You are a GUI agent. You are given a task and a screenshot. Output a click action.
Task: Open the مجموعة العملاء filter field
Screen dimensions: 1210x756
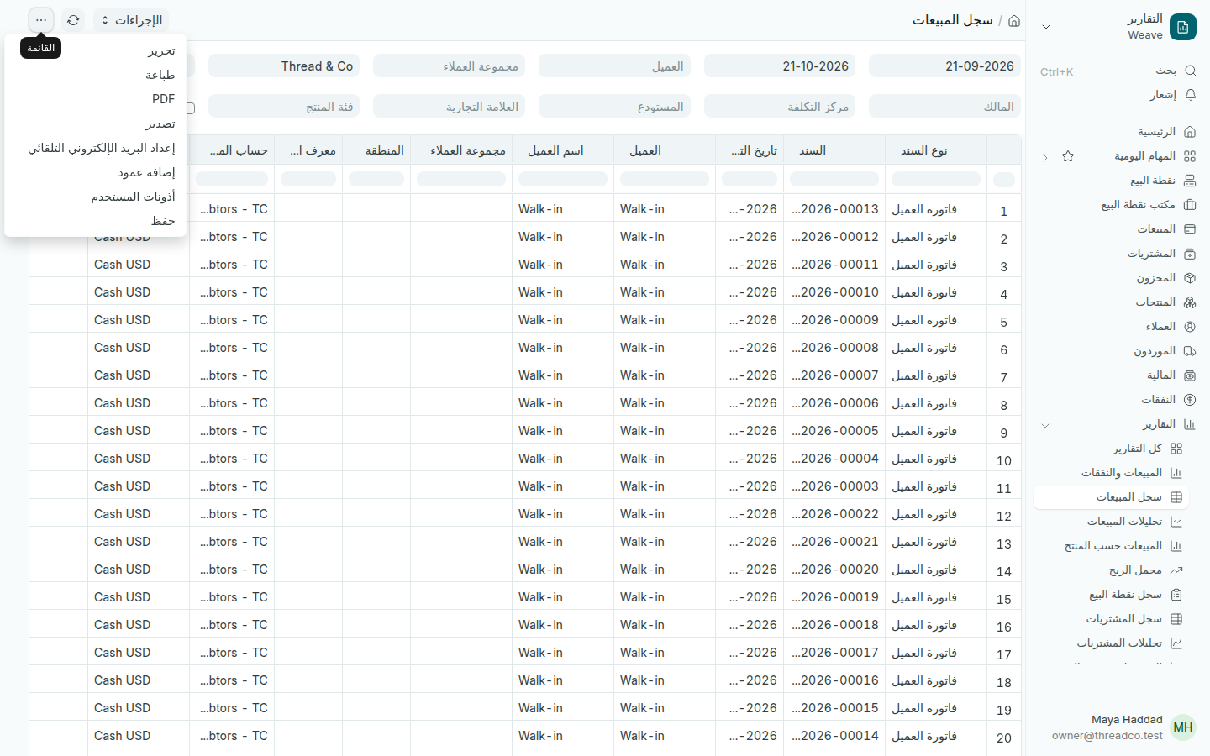449,66
